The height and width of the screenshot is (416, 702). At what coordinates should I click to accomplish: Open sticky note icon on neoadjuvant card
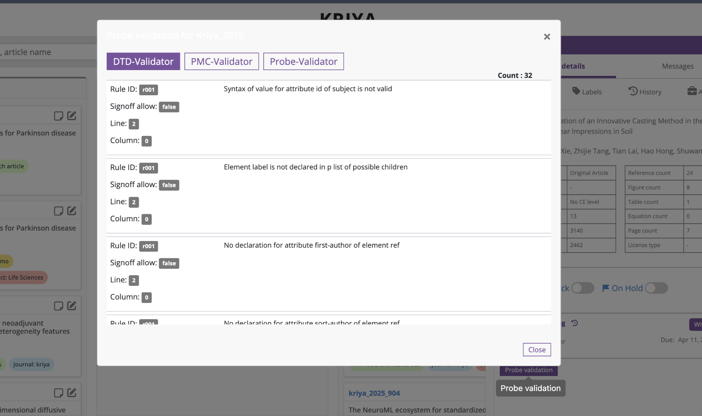tap(58, 306)
